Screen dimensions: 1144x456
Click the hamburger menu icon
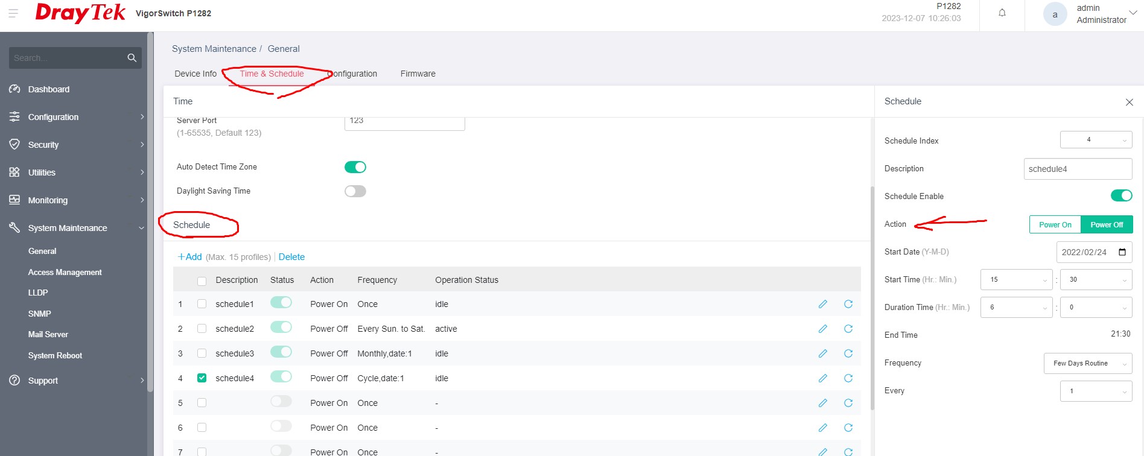pyautogui.click(x=13, y=13)
